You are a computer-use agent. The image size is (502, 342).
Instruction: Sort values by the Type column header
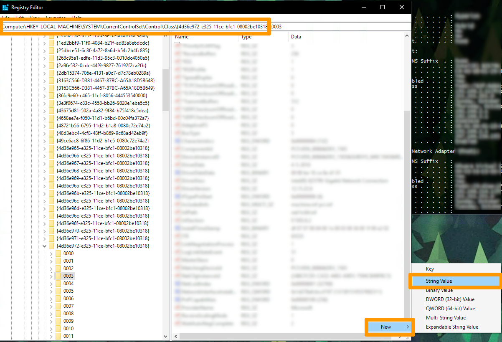click(x=263, y=37)
